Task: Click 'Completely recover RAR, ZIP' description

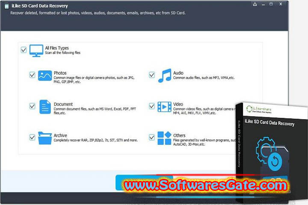Action: point(96,140)
